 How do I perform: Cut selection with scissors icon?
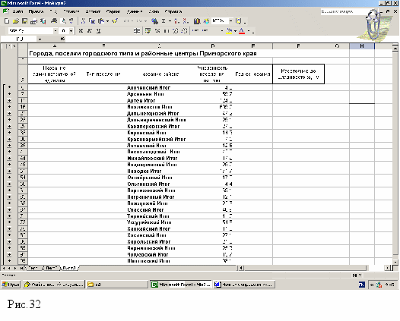(83, 21)
